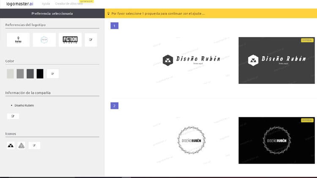Choose the white Diseño Rubén hexagon logo
317x178 pixels.
click(191, 60)
